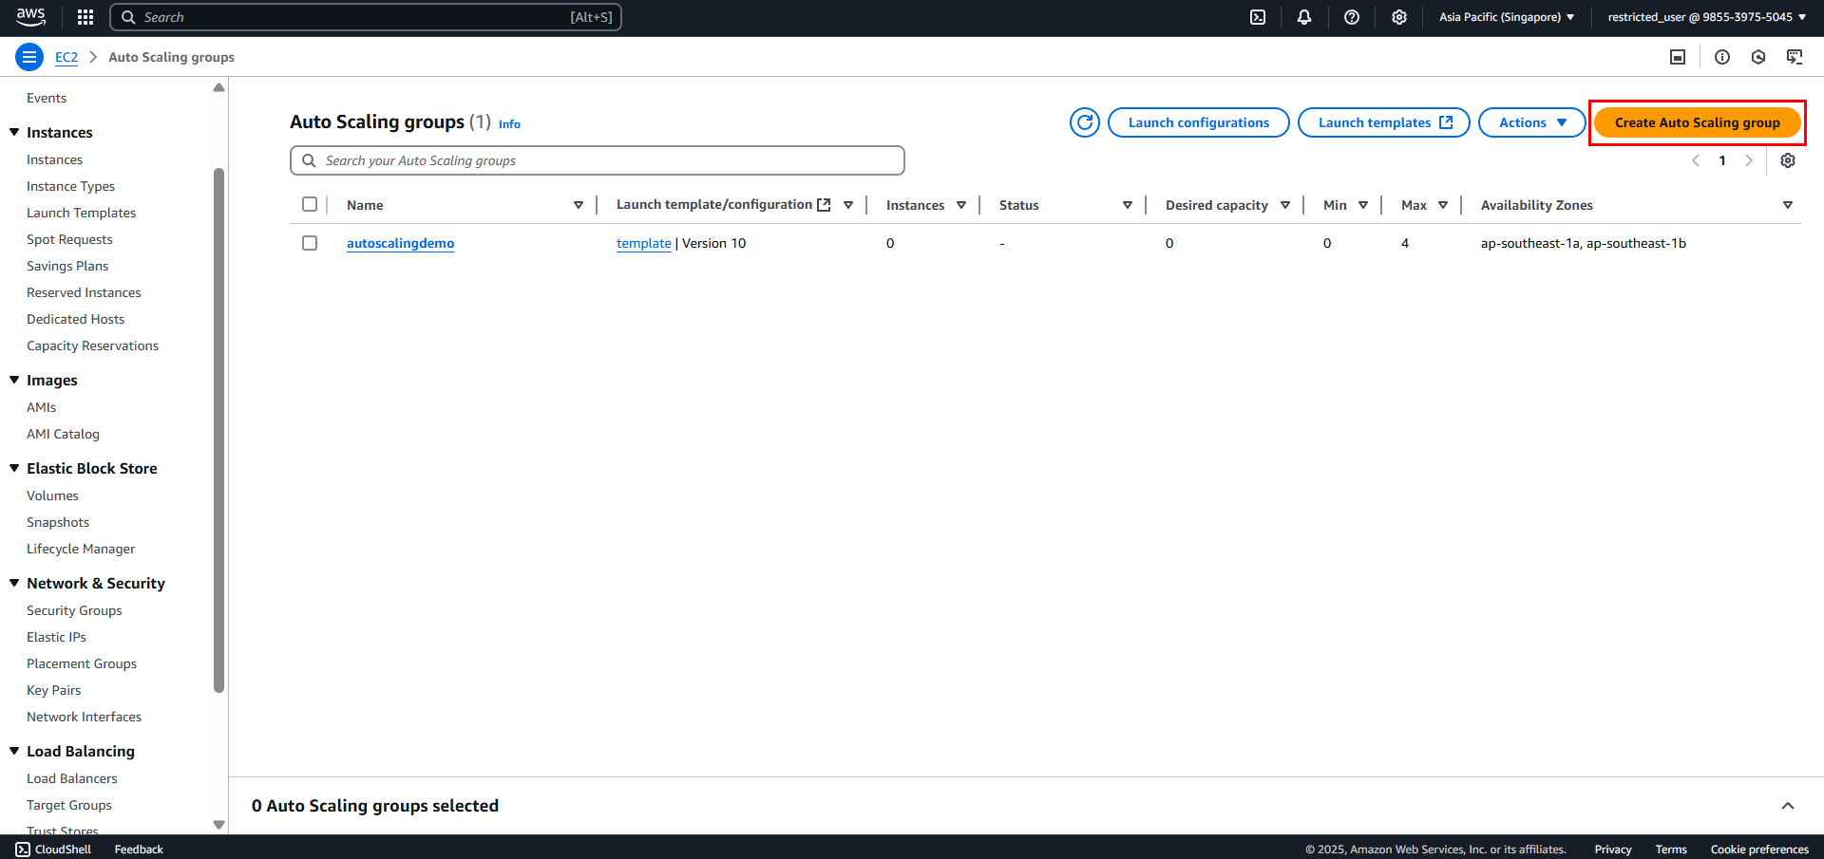Focus the Search your Auto Scaling groups field
The height and width of the screenshot is (859, 1824).
tap(598, 160)
